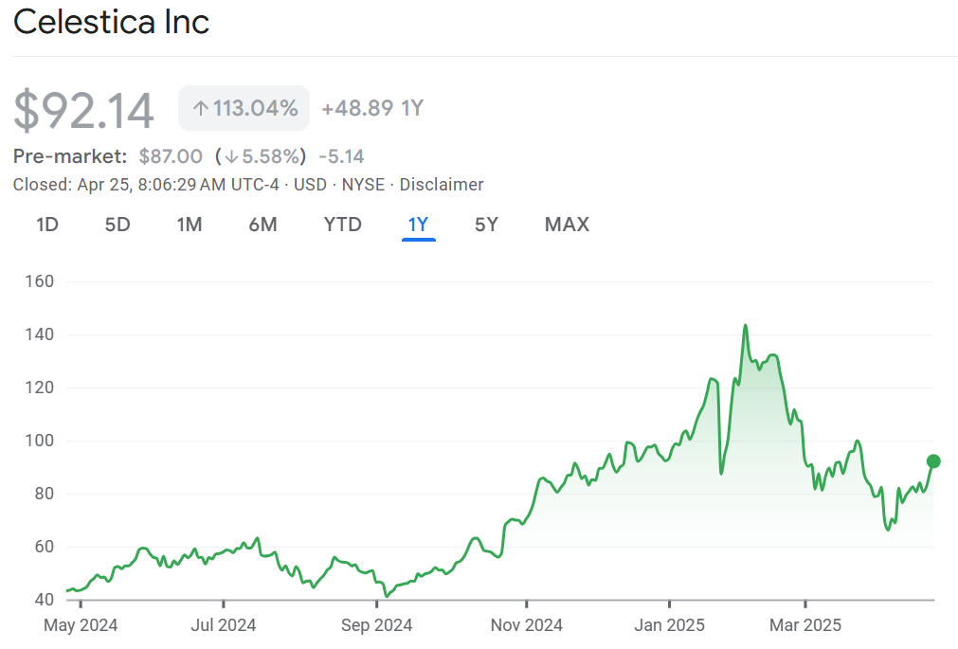The image size is (958, 649).
Task: Switch to the 5D chart range
Action: click(x=117, y=225)
